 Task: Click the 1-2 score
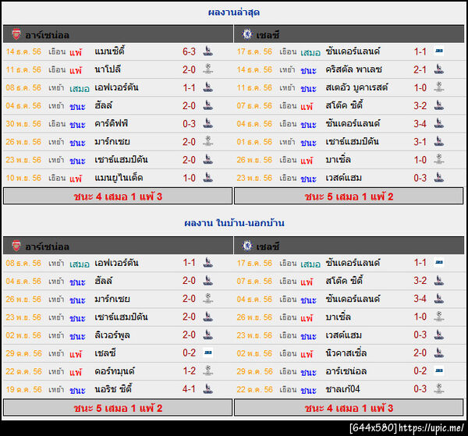click(x=189, y=371)
